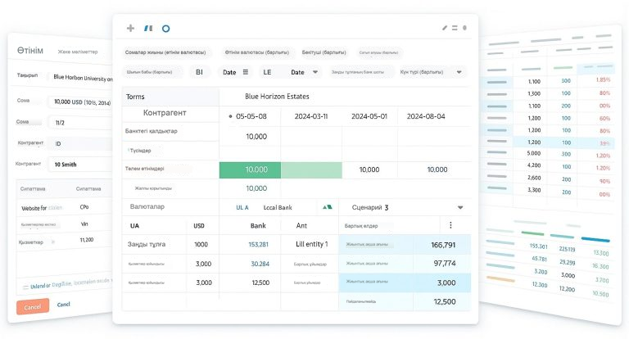Click the 12,500 value in the bottom totals row
Viewport: 629px width, 339px height.
coord(445,301)
